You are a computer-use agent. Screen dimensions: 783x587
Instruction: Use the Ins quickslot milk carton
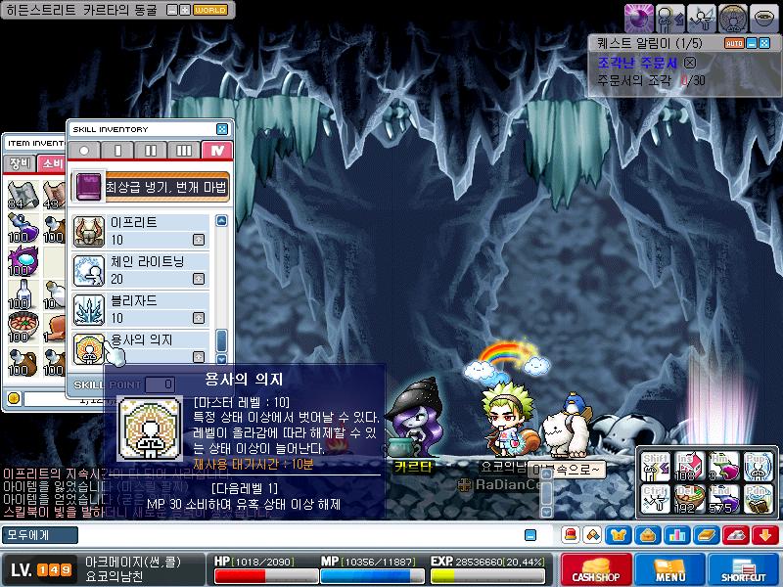click(689, 467)
